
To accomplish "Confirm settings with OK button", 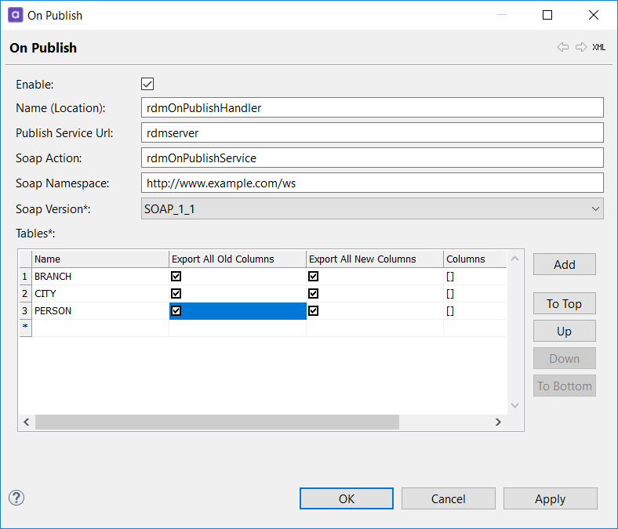I will pyautogui.click(x=347, y=498).
